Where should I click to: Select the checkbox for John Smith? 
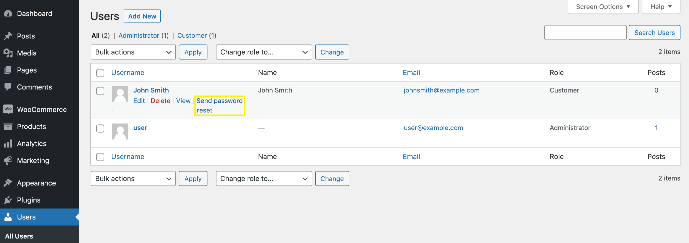pyautogui.click(x=100, y=91)
